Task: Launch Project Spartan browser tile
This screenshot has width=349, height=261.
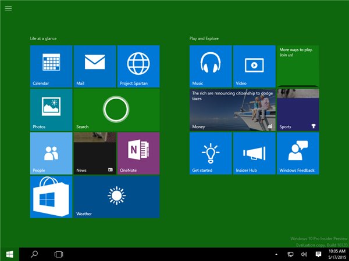Action: coord(138,66)
